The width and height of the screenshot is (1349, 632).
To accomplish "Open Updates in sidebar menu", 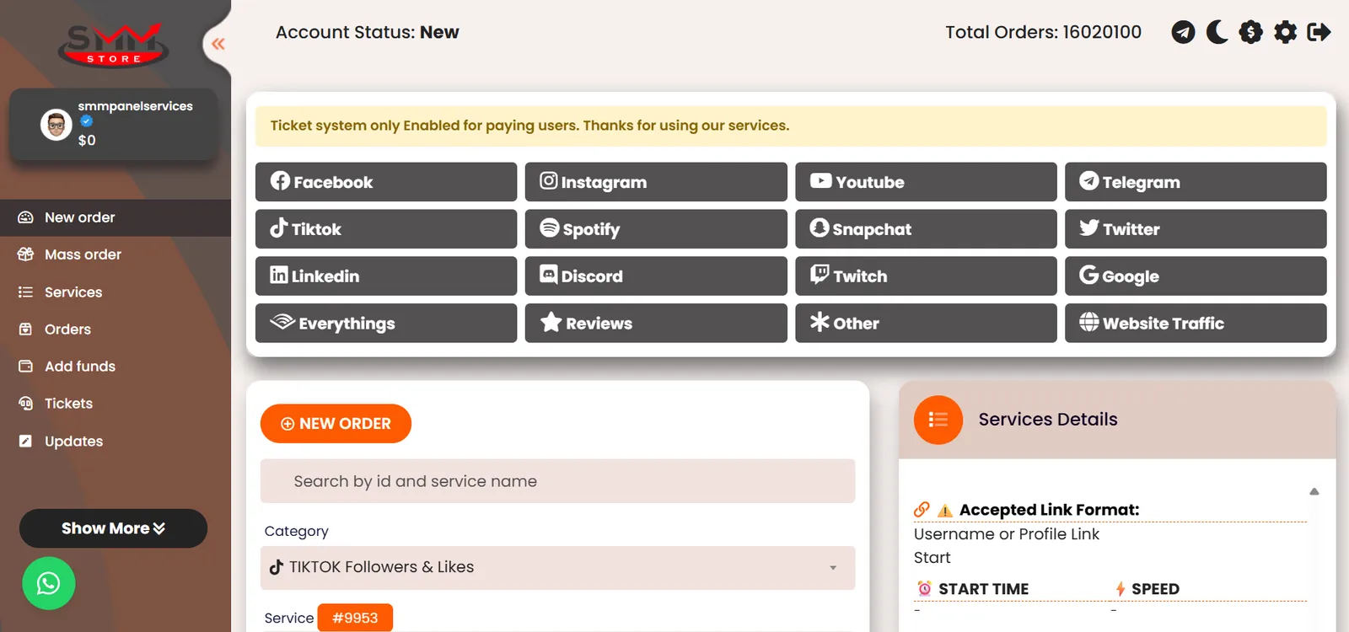I will click(116, 442).
